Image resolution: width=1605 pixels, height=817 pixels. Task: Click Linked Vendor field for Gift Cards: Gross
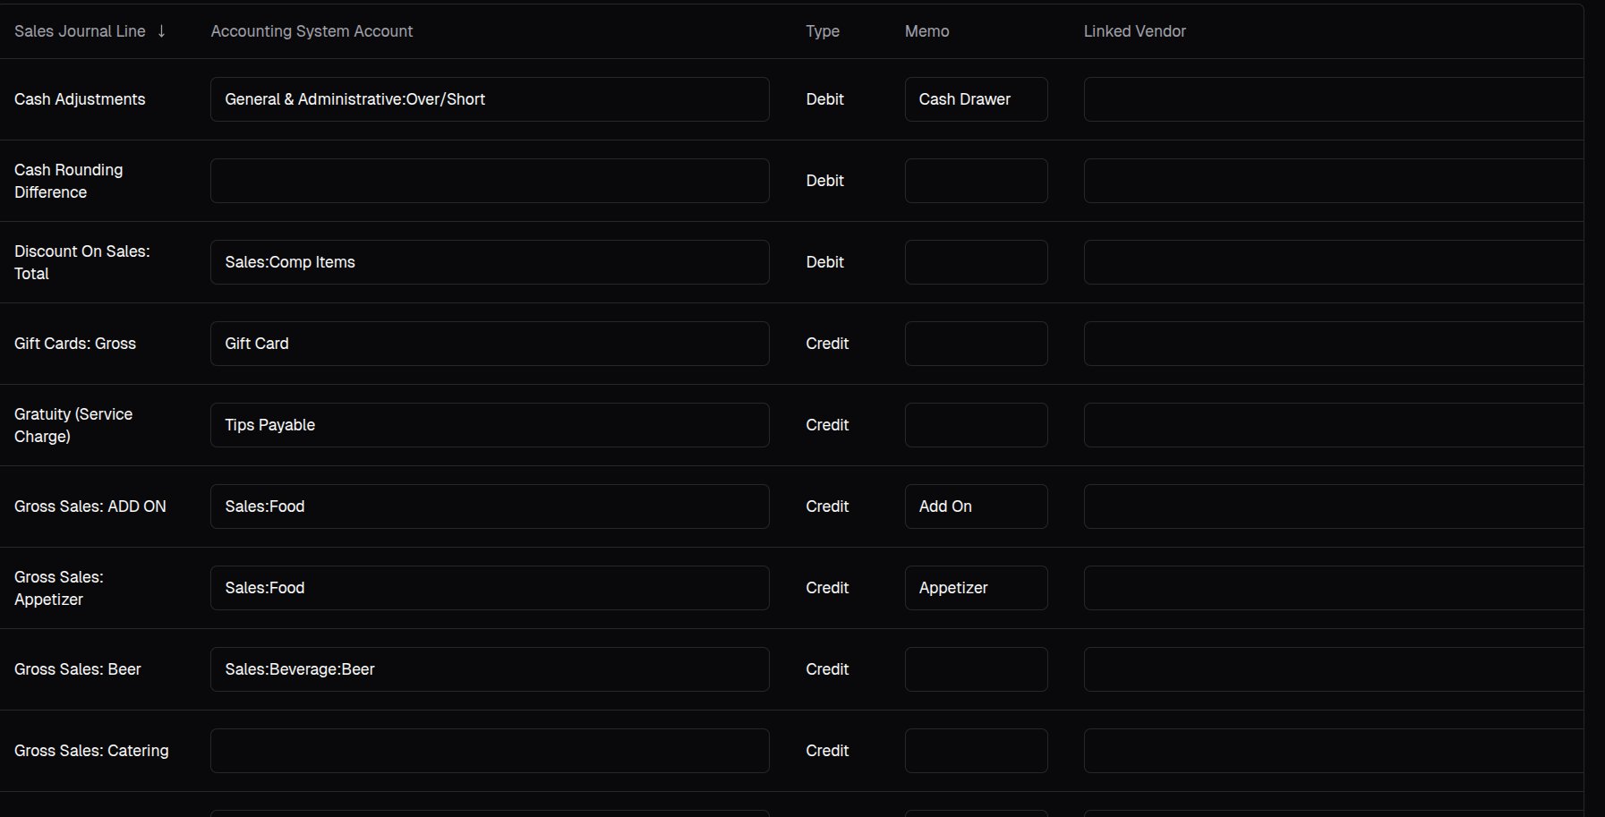[1334, 344]
